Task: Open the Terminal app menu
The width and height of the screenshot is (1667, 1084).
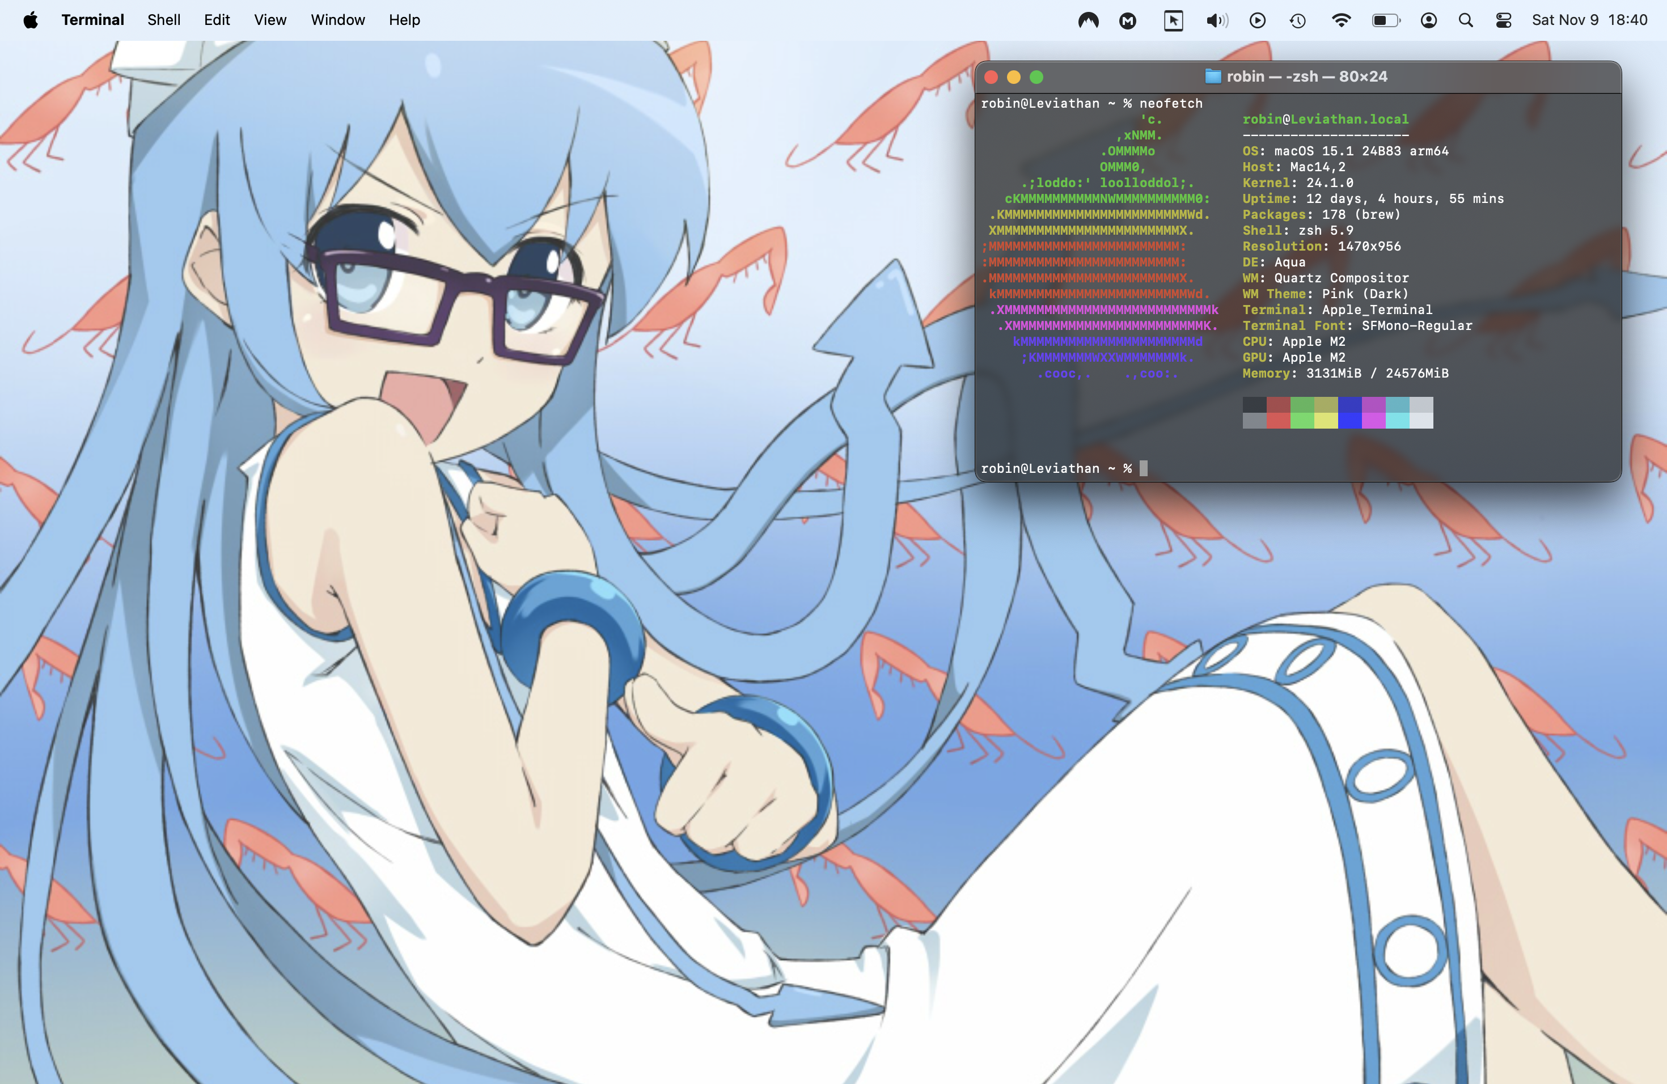Action: pos(92,20)
